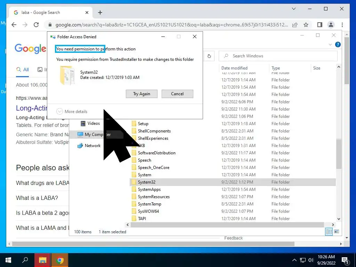
Task: Expand What is a LABA? question
Action: (x=37, y=198)
